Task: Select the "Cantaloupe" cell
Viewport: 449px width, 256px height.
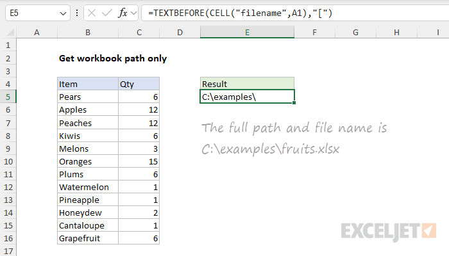Action: point(88,225)
